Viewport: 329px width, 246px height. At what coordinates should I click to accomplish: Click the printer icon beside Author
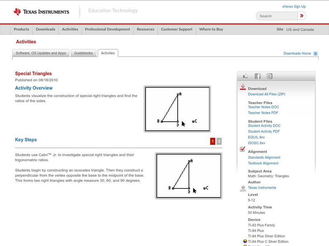(243, 188)
